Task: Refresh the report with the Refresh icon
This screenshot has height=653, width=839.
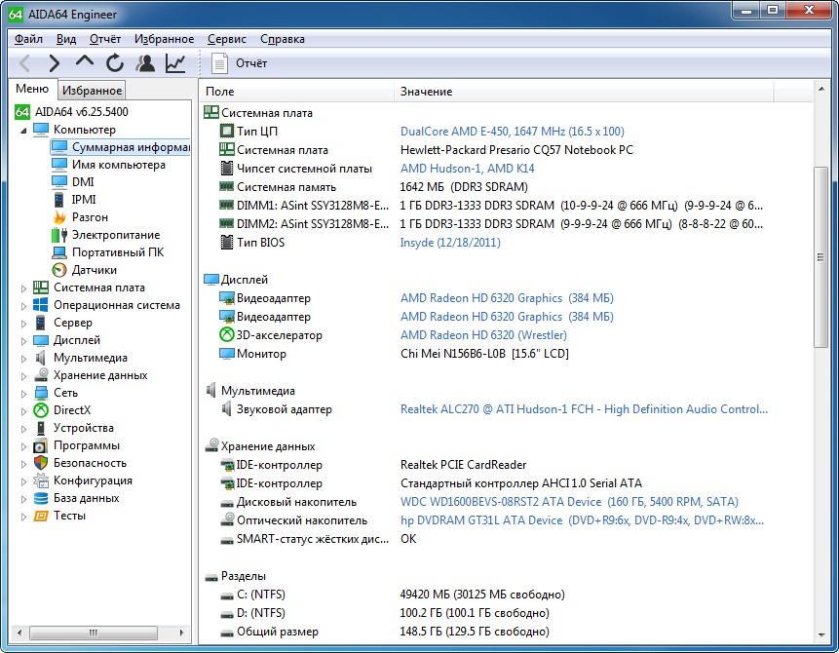Action: (x=115, y=63)
